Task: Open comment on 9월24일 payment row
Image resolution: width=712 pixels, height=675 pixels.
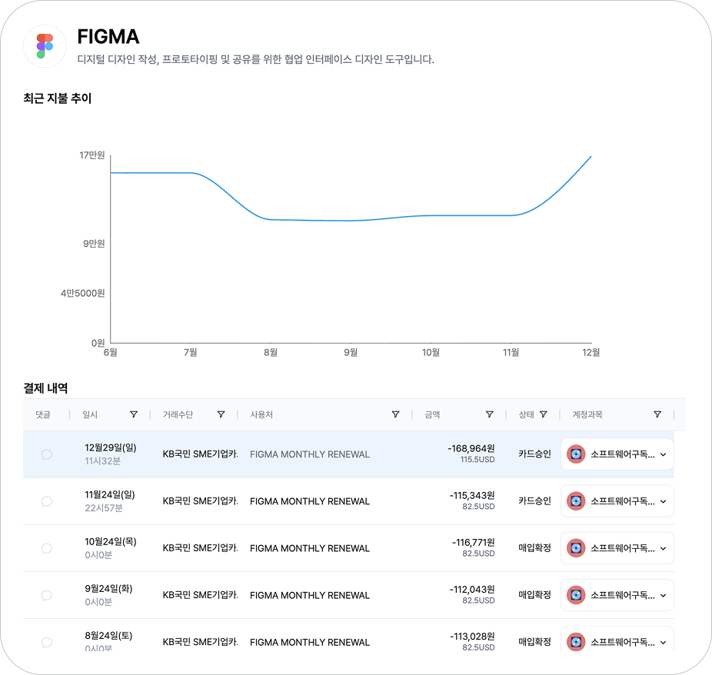Action: pos(46,595)
